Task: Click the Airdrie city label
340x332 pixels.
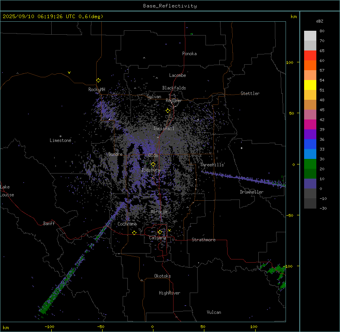Action: pyautogui.click(x=159, y=212)
